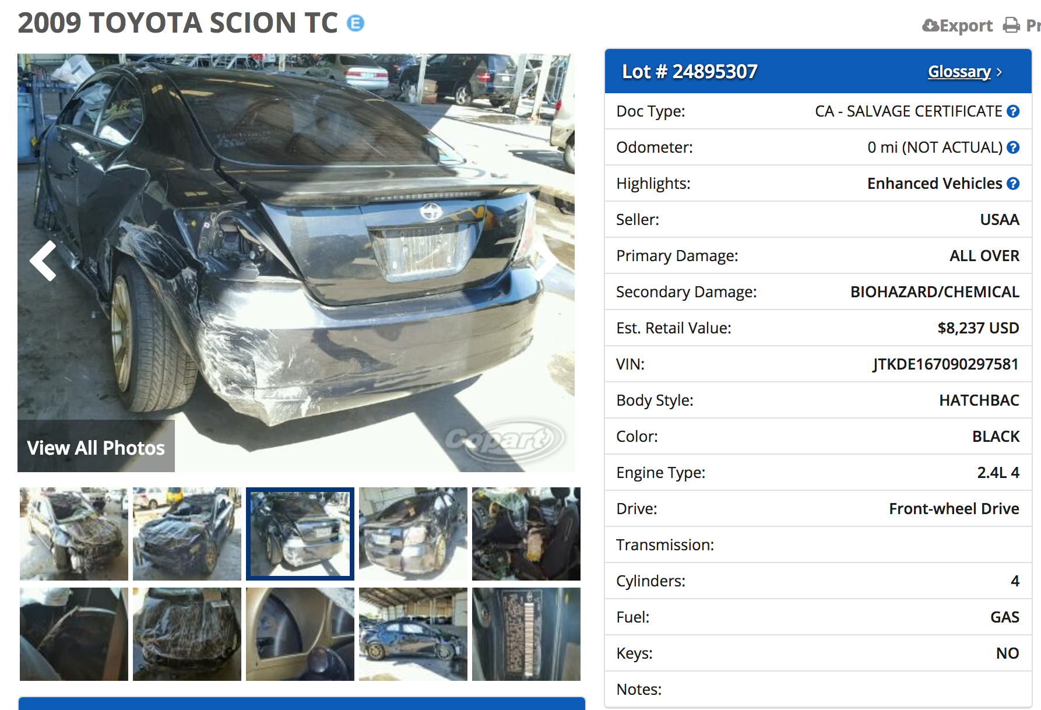Screen dimensions: 1041x710
Task: Select the VIN sticker barcode thumbnail
Action: [526, 634]
